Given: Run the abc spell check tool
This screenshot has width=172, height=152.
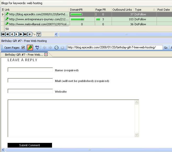Looking at the screenshot, I should (x=37, y=48).
